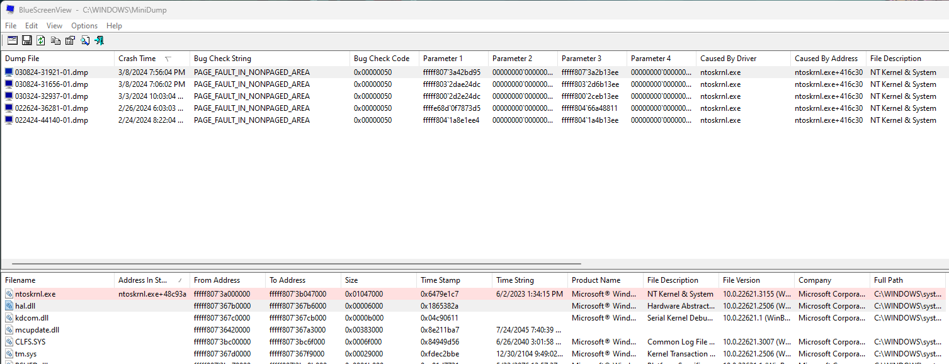This screenshot has width=949, height=364.
Task: Click the file icon next to CLFS.SYS
Action: pyautogui.click(x=9, y=342)
